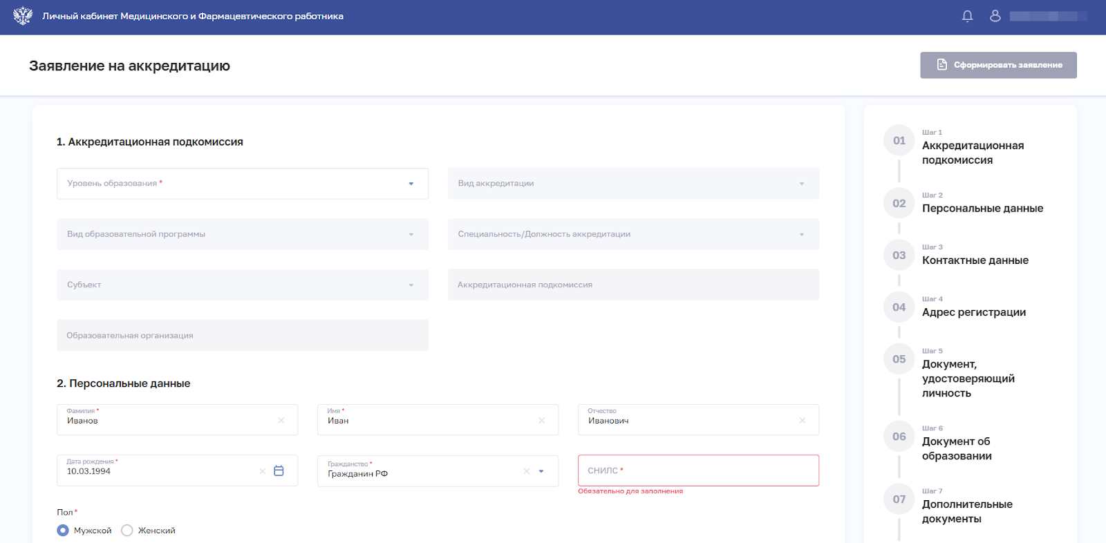Clear the Дата рождения value
This screenshot has width=1106, height=543.
tap(262, 471)
